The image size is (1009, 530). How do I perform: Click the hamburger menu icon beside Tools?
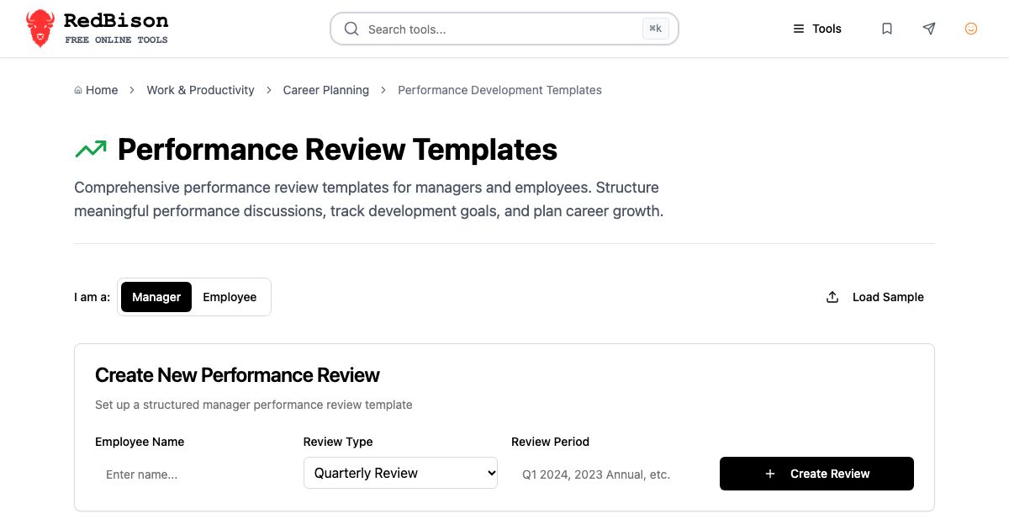pyautogui.click(x=799, y=29)
